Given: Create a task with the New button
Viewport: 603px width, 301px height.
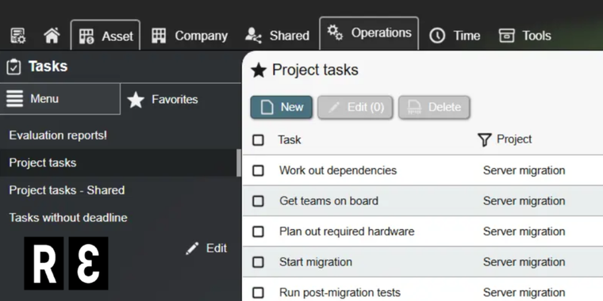Looking at the screenshot, I should (281, 107).
